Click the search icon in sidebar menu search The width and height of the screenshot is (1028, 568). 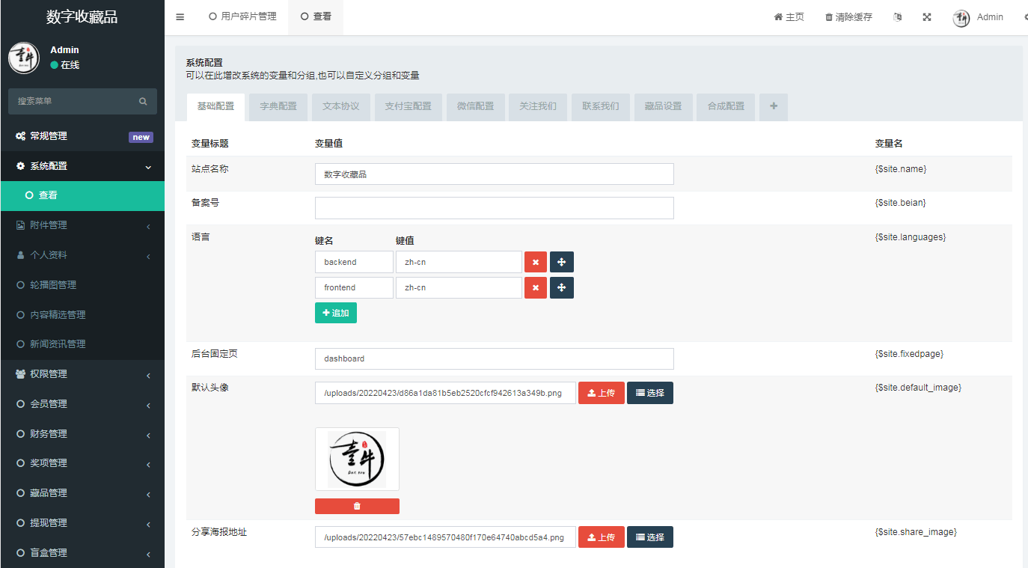coord(143,101)
